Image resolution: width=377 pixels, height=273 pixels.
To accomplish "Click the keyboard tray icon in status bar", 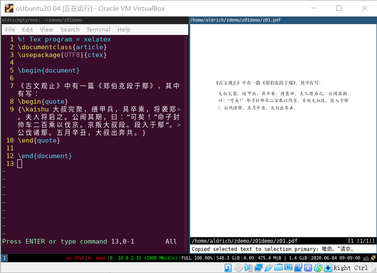I will [366, 258].
